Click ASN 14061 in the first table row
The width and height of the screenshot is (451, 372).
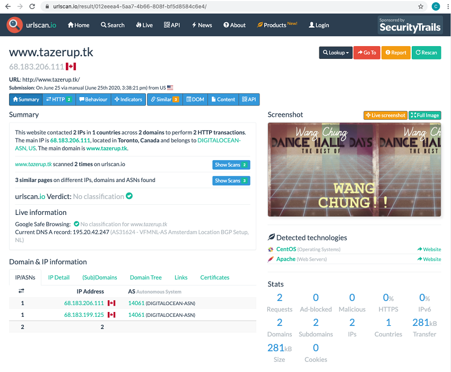(x=136, y=303)
